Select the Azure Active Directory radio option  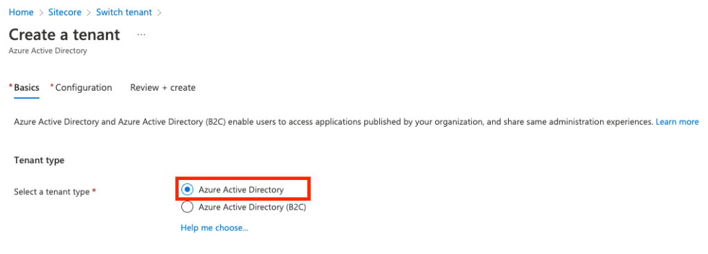(x=187, y=190)
